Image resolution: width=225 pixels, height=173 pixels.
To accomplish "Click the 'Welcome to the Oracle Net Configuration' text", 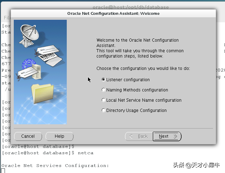I will (137, 40).
